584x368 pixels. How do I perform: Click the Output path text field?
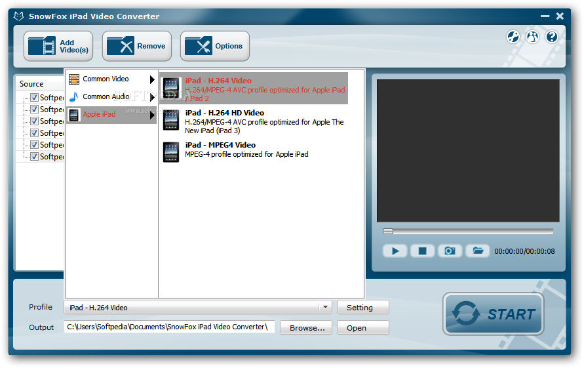pyautogui.click(x=169, y=327)
